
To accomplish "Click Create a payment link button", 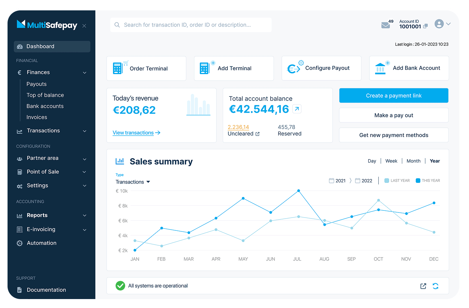I will coord(394,96).
